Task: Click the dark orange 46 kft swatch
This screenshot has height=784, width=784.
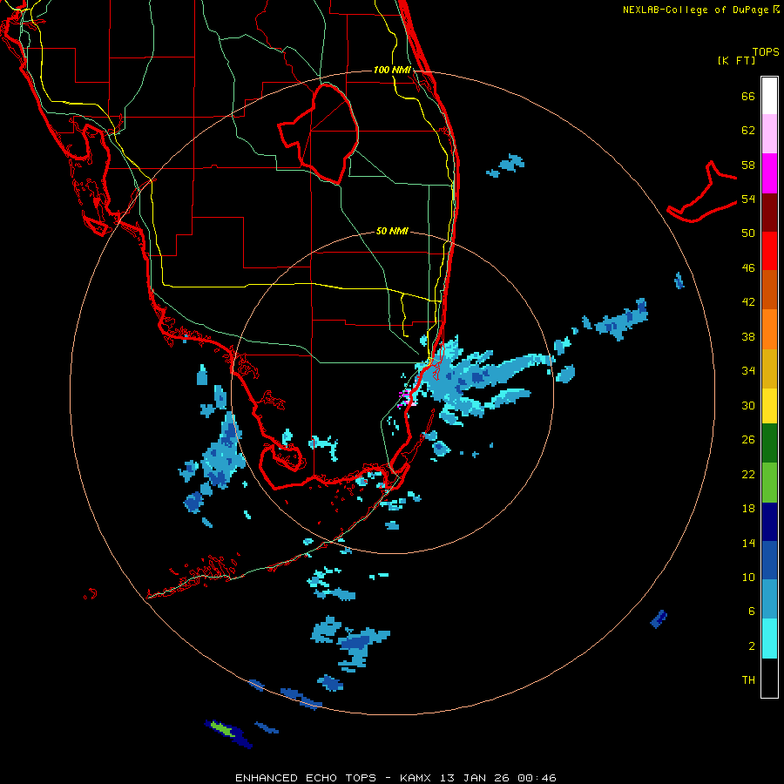Action: pyautogui.click(x=769, y=290)
